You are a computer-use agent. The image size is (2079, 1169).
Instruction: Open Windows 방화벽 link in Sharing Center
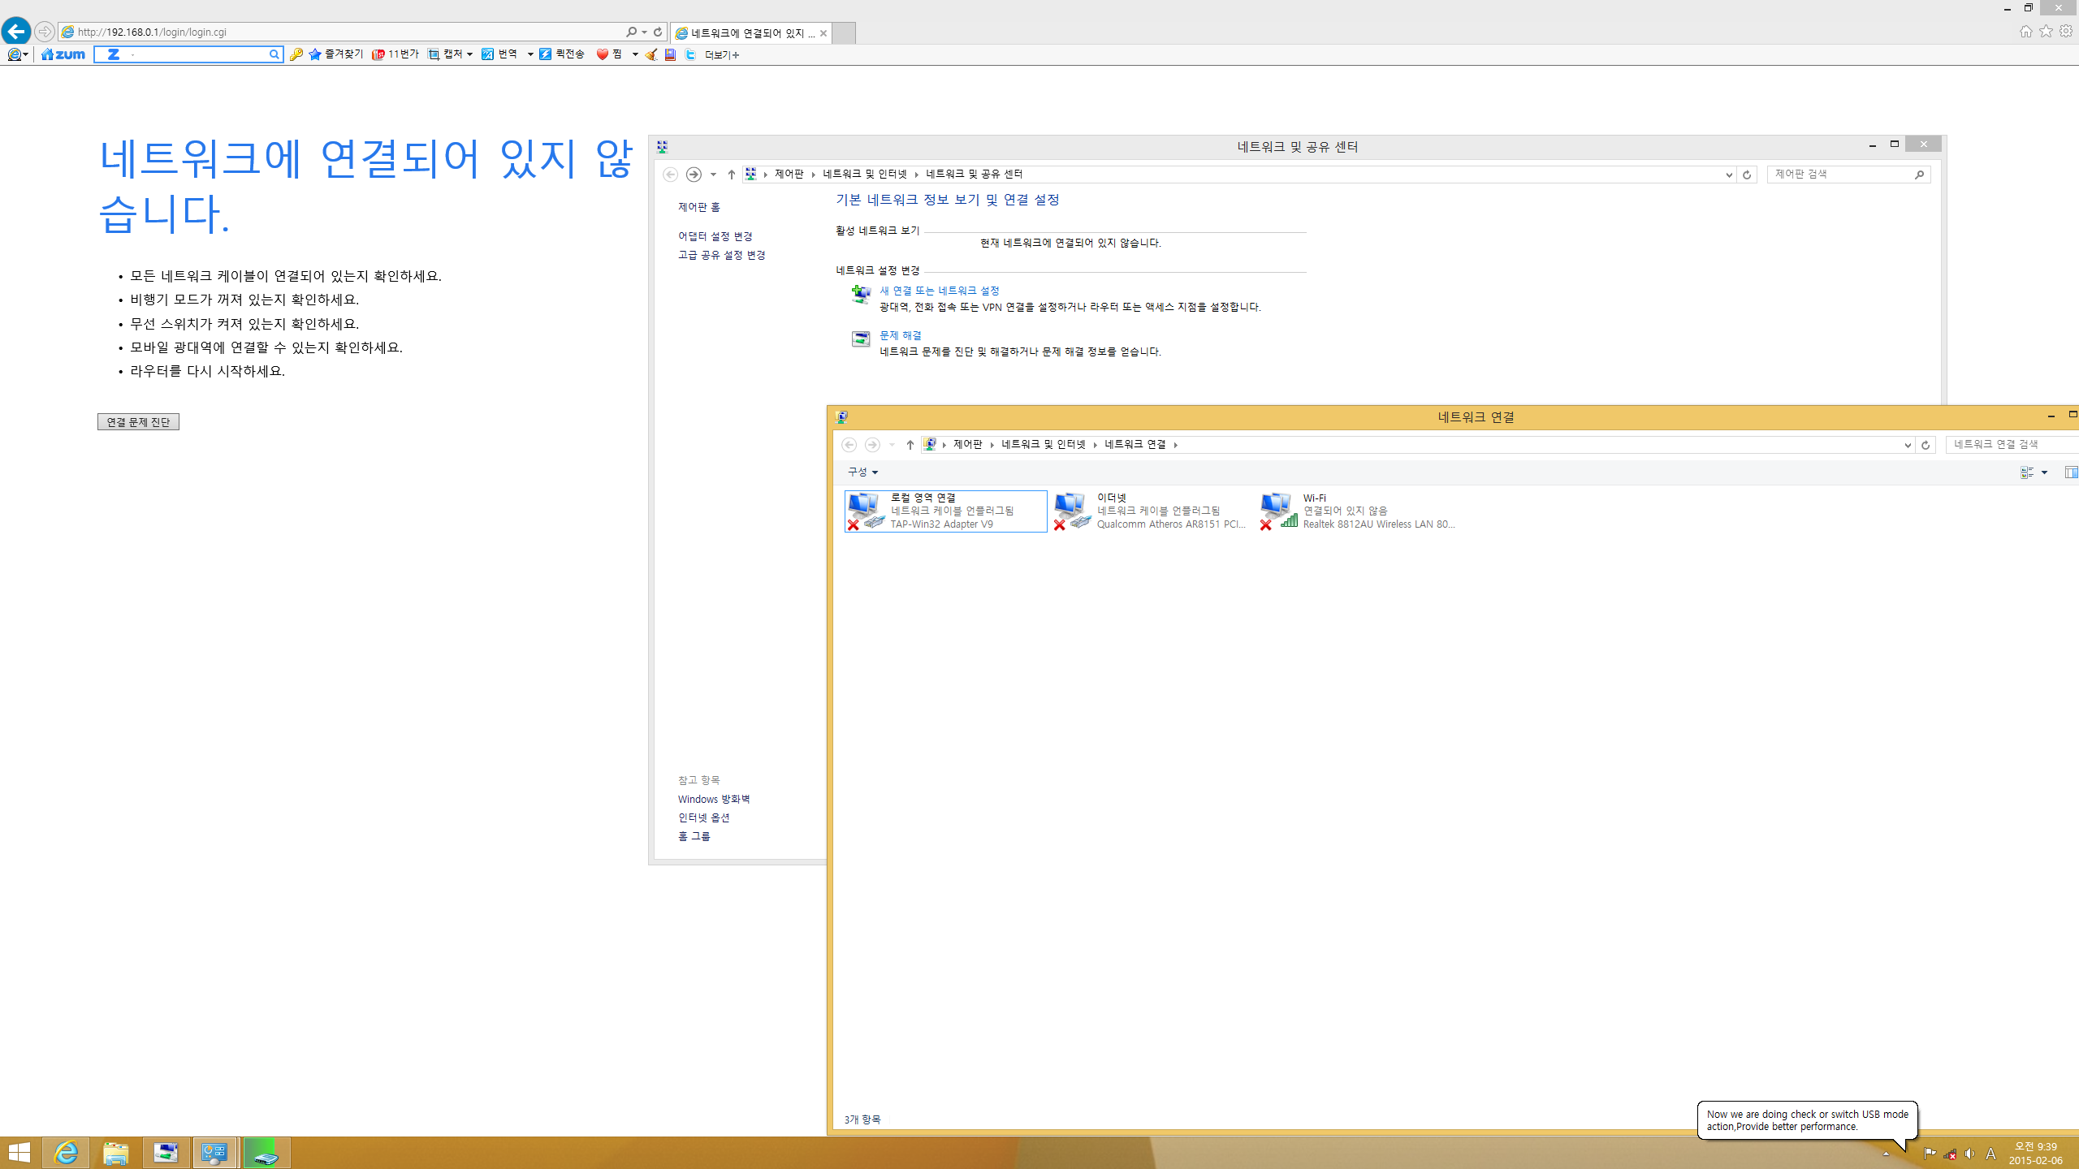[714, 799]
